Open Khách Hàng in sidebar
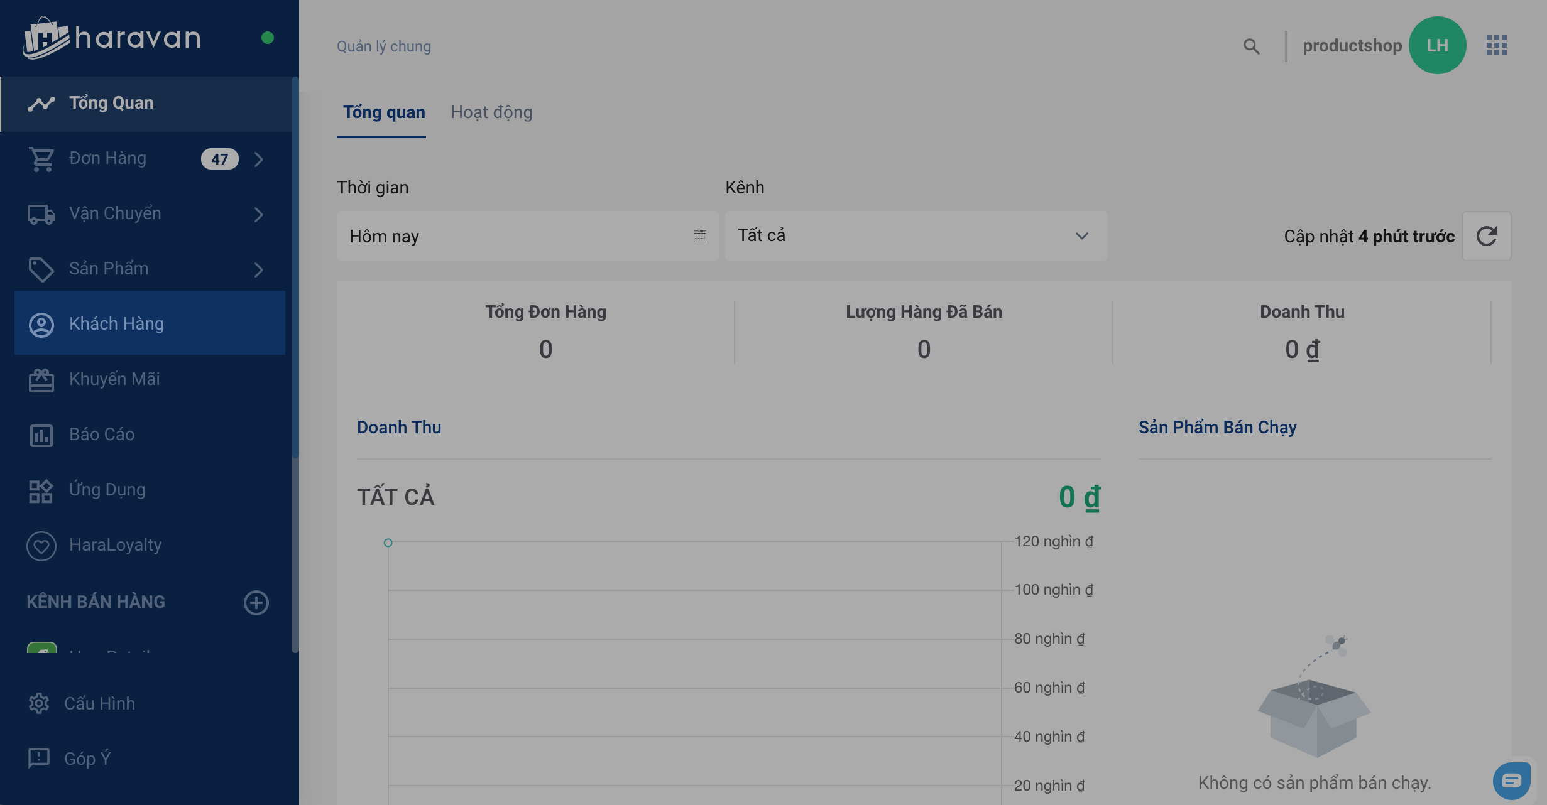This screenshot has height=805, width=1547. [116, 323]
